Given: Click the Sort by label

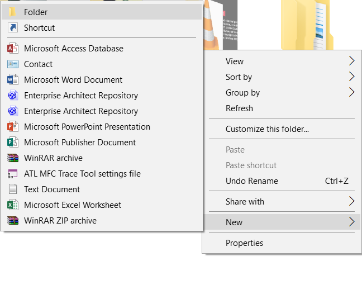Looking at the screenshot, I should [x=239, y=77].
